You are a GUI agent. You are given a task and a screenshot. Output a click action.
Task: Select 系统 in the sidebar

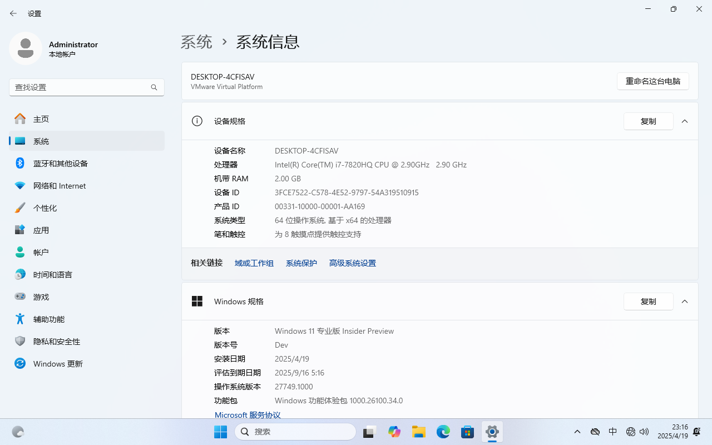87,141
